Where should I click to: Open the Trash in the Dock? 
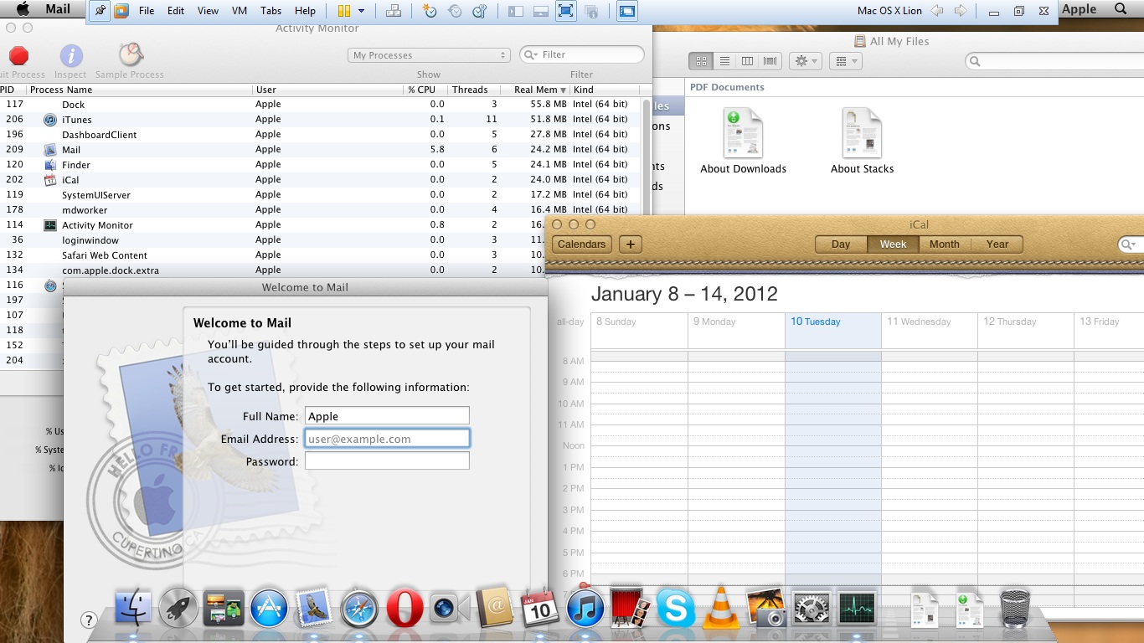1014,609
